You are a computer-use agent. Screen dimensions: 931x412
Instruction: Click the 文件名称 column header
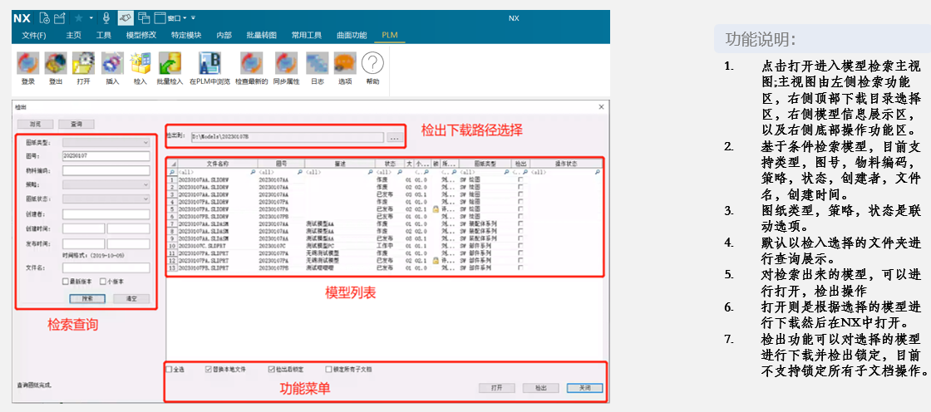(x=217, y=164)
